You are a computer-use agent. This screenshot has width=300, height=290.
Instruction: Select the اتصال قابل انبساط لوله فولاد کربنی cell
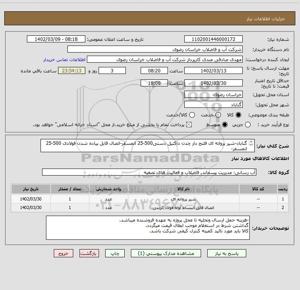click(x=184, y=207)
